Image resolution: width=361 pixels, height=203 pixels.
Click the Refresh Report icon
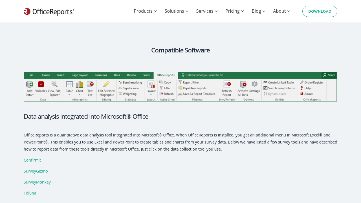[227, 84]
